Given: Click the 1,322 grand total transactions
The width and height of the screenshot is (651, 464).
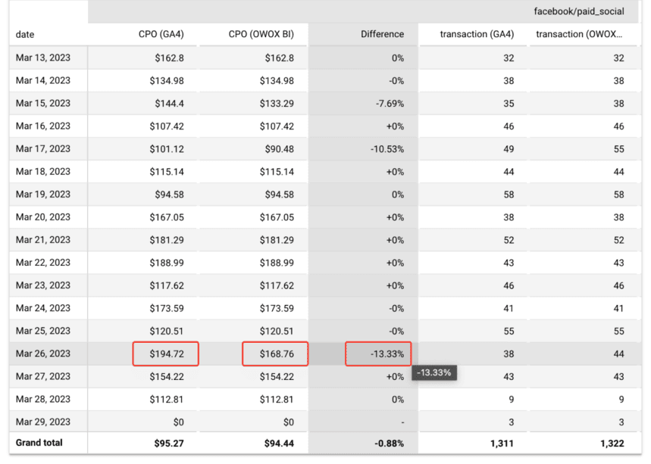Looking at the screenshot, I should (x=612, y=444).
